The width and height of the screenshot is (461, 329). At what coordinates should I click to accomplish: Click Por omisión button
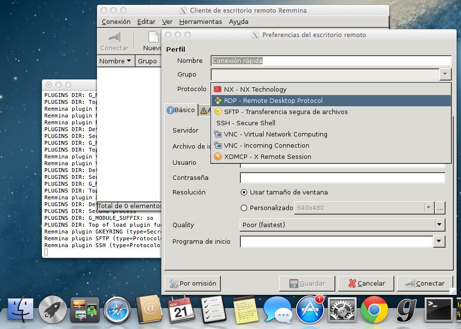pyautogui.click(x=192, y=284)
